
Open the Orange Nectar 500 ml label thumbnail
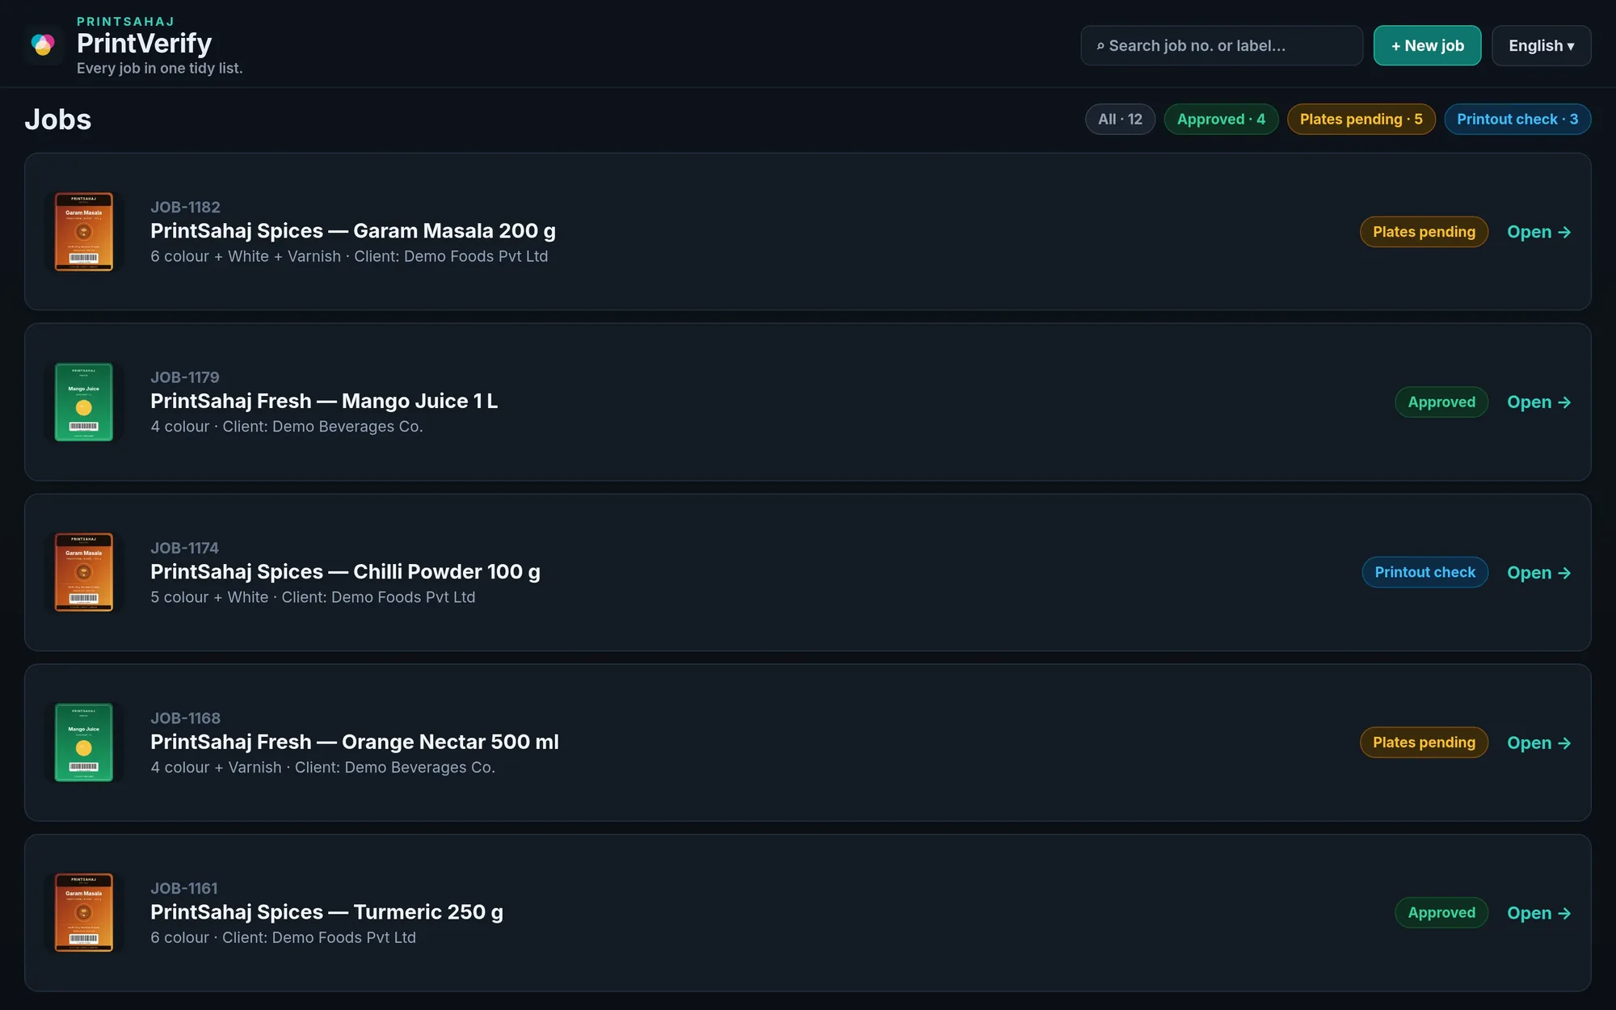pos(84,743)
